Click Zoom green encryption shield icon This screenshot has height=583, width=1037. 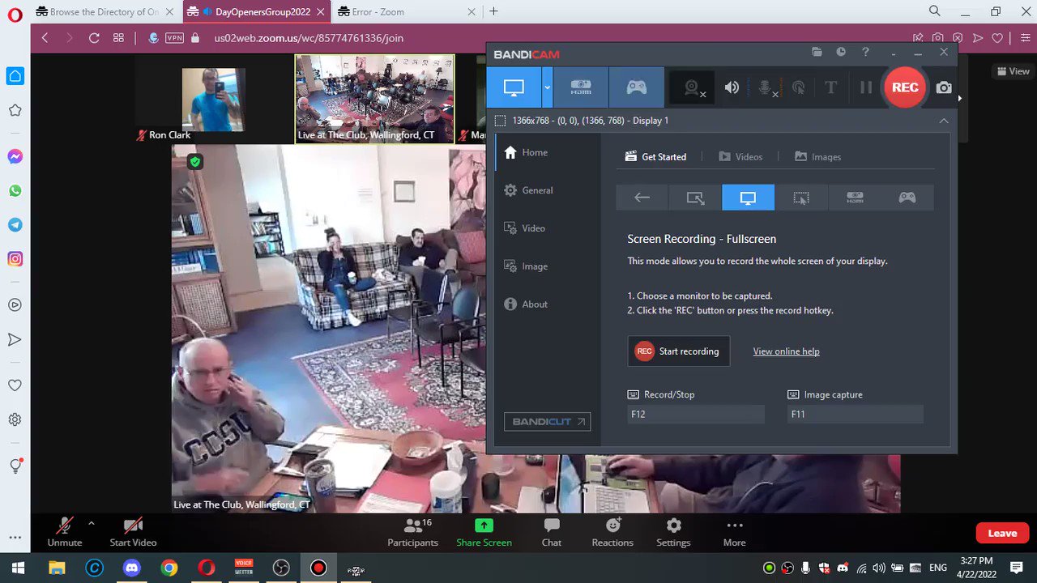pyautogui.click(x=194, y=162)
